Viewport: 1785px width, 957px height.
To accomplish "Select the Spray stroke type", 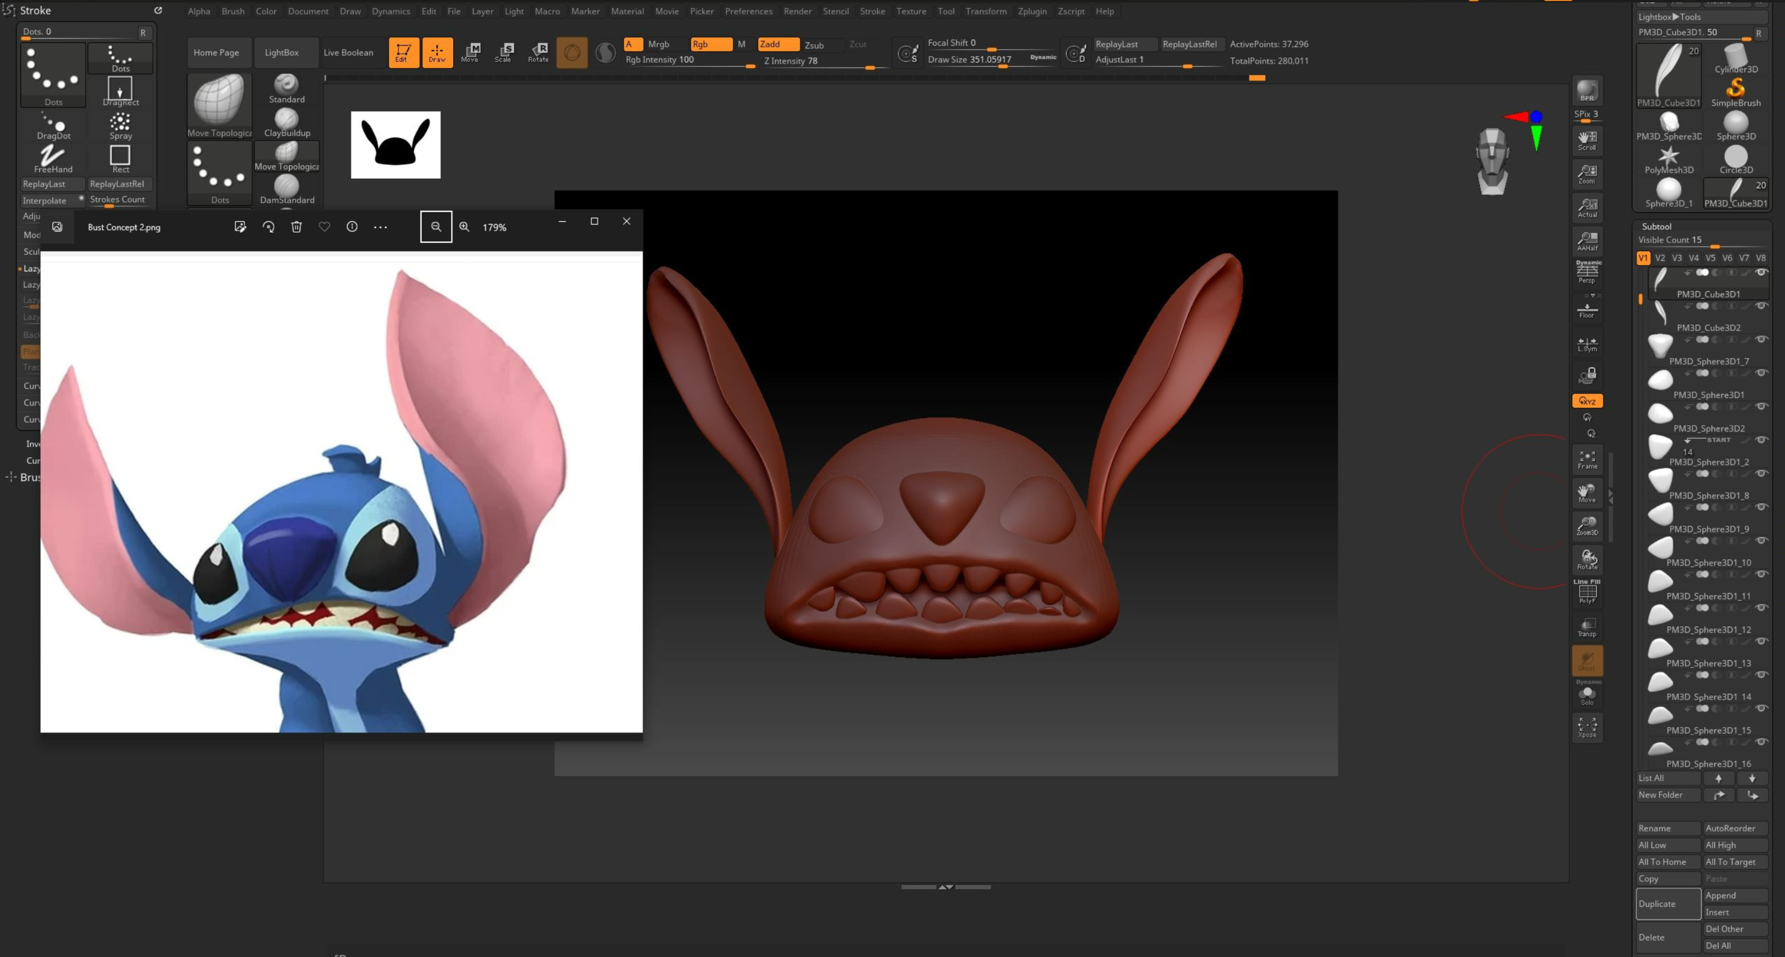I will point(120,125).
